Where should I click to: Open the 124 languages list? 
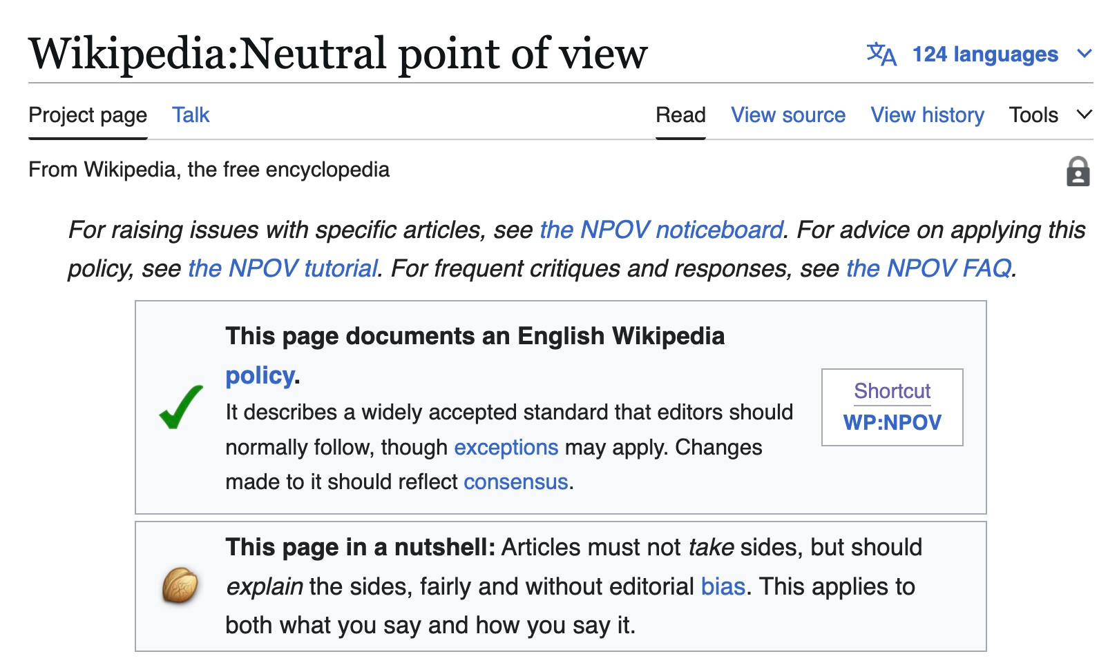pos(985,54)
